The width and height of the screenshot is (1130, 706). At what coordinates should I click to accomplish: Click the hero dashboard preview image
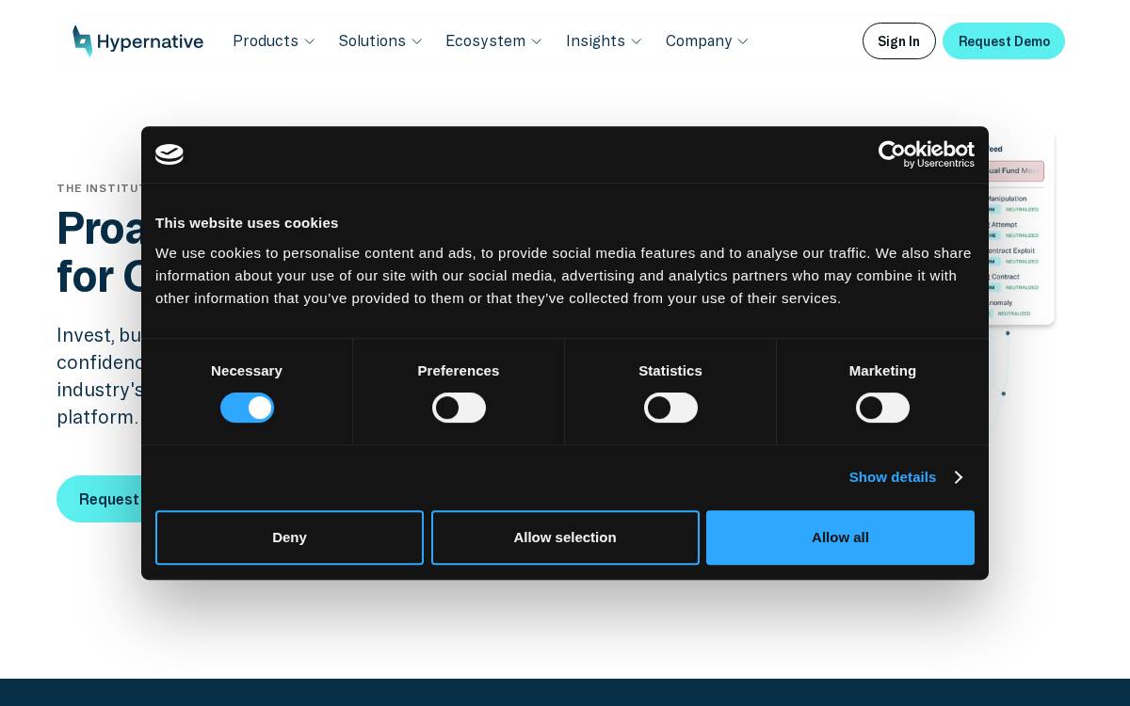pos(1022,228)
